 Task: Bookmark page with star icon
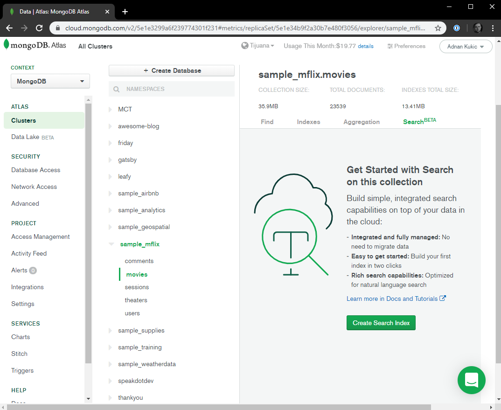click(438, 28)
